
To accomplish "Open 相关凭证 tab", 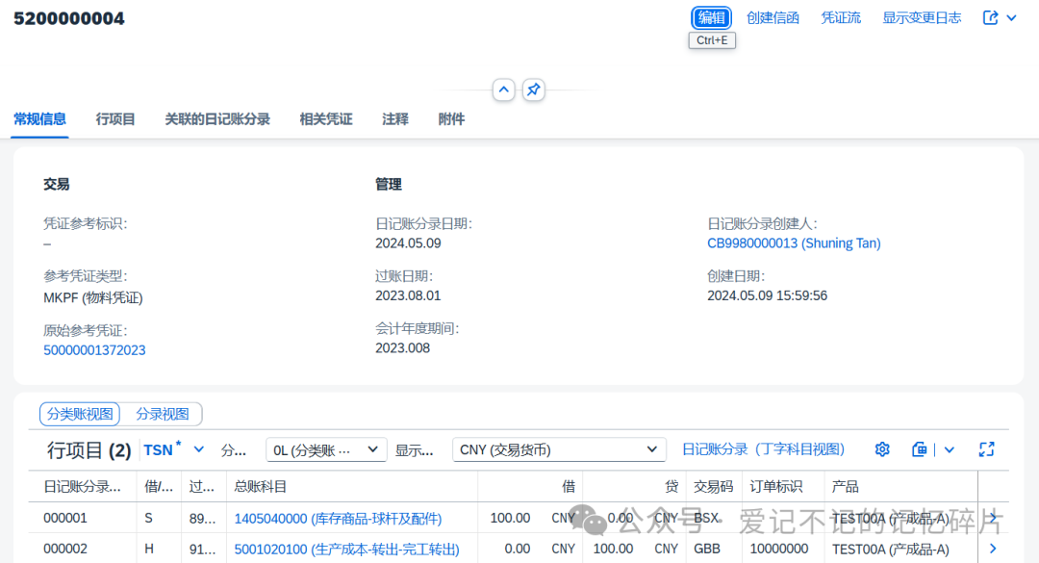I will point(326,119).
